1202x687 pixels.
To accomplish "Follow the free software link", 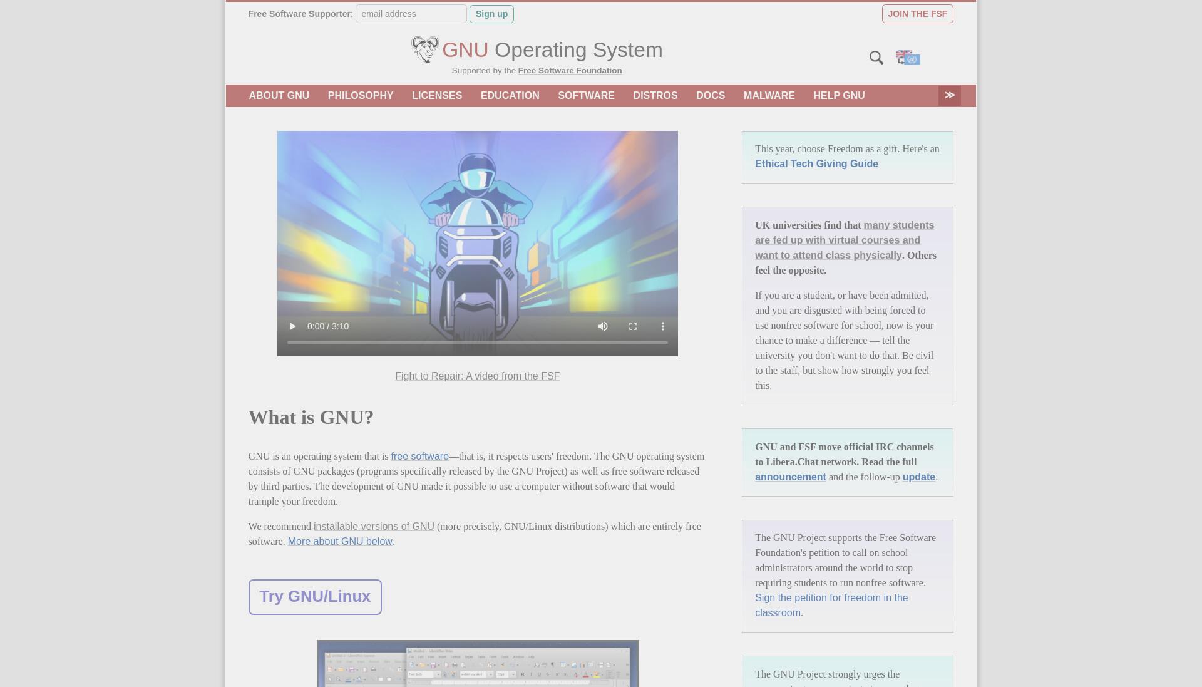I will point(419,457).
